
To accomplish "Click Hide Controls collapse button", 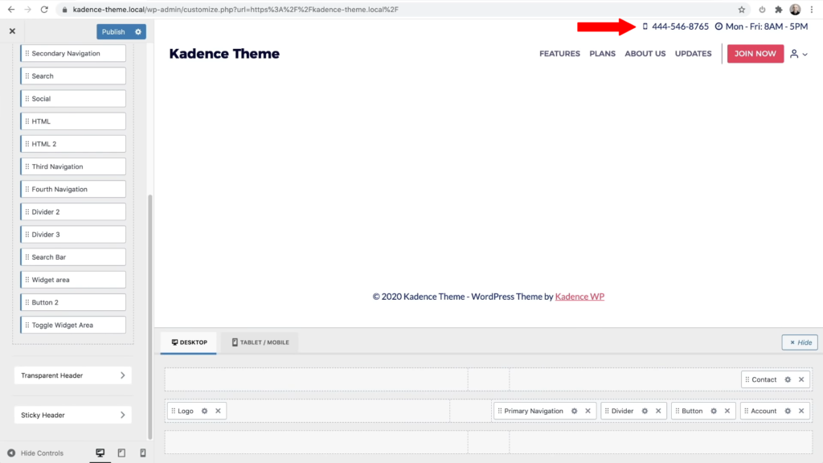I will click(x=35, y=453).
